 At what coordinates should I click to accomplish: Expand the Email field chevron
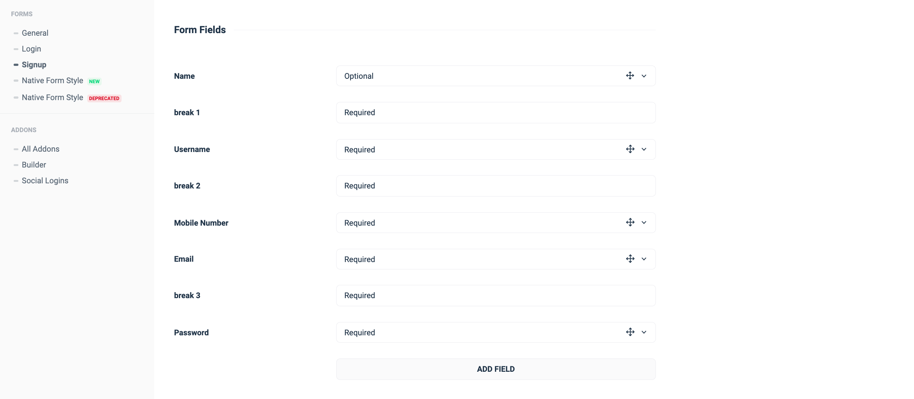pyautogui.click(x=644, y=259)
